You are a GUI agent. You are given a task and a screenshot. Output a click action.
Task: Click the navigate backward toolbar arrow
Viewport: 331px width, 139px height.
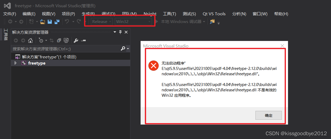(x=10, y=22)
